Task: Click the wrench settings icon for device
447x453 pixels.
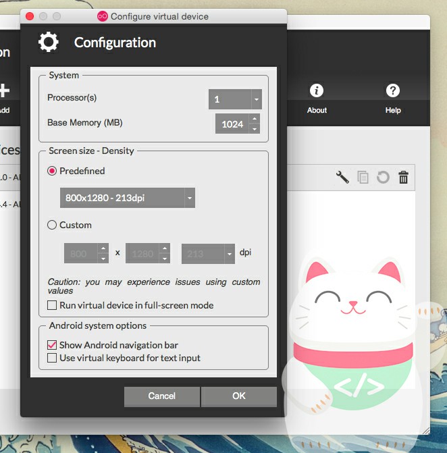Action: (x=342, y=178)
